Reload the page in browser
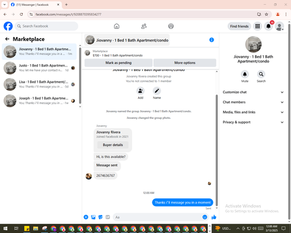The image size is (291, 233). pyautogui.click(x=22, y=15)
